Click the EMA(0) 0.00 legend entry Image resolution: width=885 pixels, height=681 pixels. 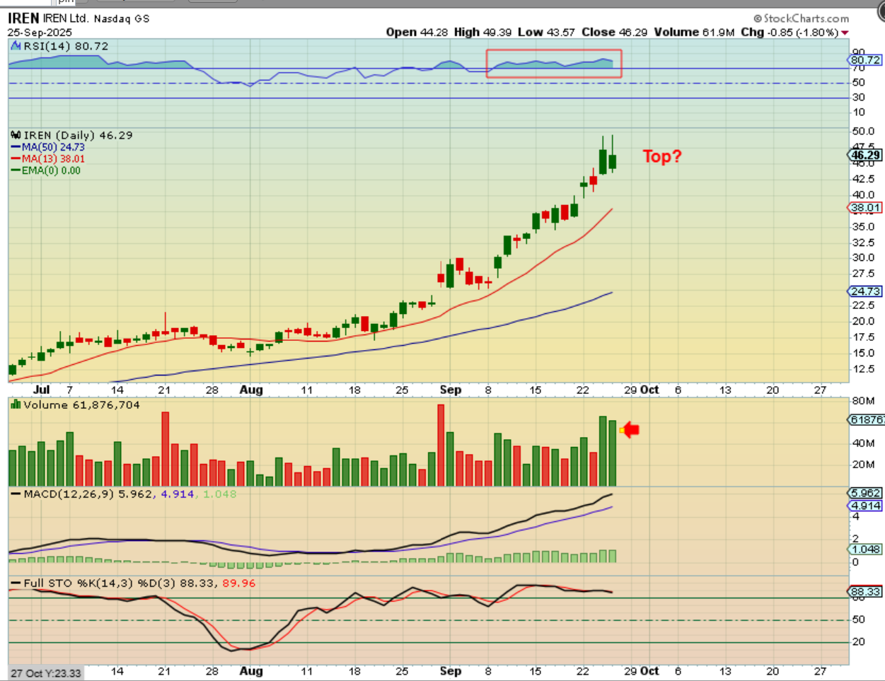tap(51, 170)
